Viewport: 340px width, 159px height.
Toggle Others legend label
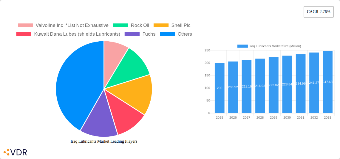coord(185,34)
